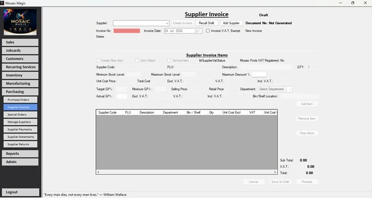Viewport: 372px width, 198px height.
Task: Click the Process button
Action: 307,182
